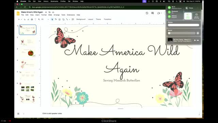Open the Insert menu
The height and width of the screenshot is (123, 218).
point(37,15)
